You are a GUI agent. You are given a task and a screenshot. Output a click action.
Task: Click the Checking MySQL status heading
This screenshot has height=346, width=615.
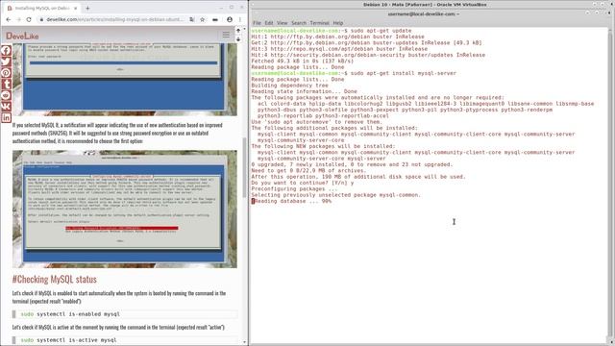[55, 280]
